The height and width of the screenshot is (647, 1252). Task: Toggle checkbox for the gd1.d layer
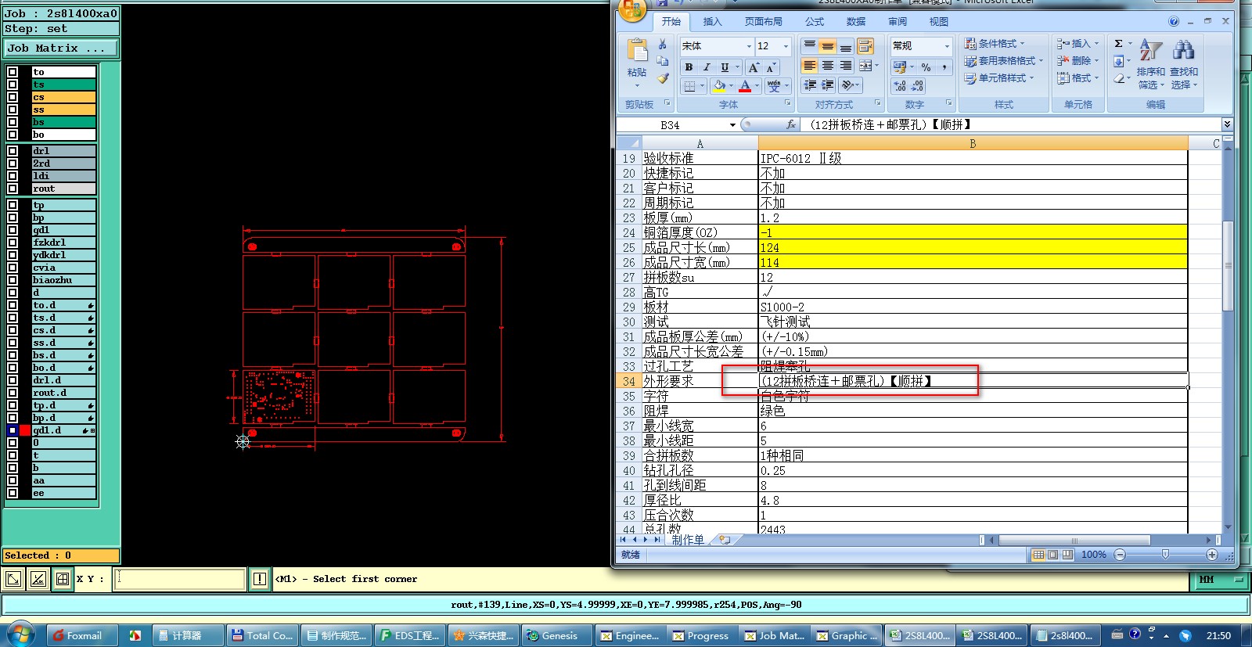(13, 430)
